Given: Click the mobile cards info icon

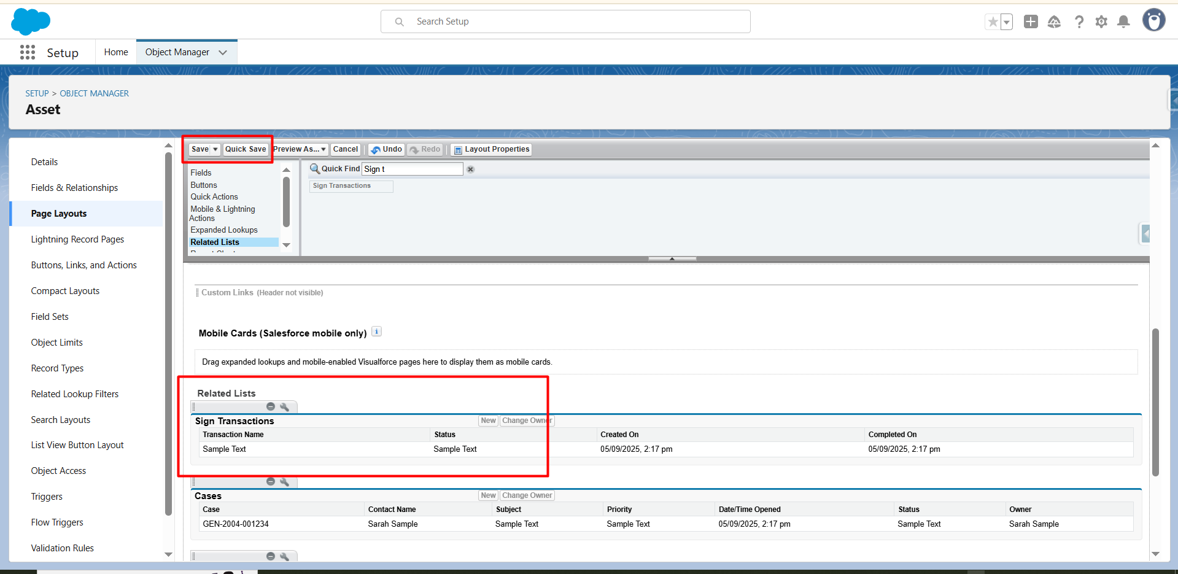Looking at the screenshot, I should click(x=377, y=332).
